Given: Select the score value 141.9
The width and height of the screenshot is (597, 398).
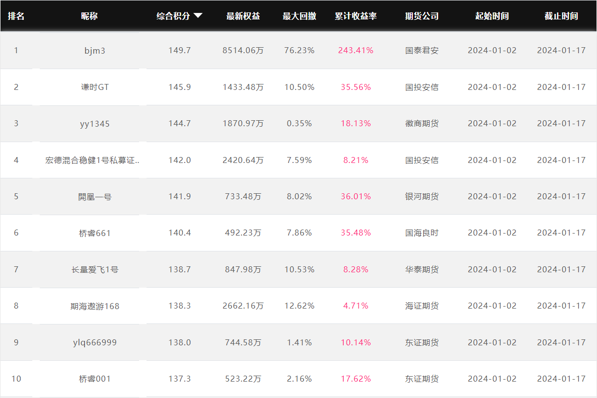Looking at the screenshot, I should tap(179, 197).
